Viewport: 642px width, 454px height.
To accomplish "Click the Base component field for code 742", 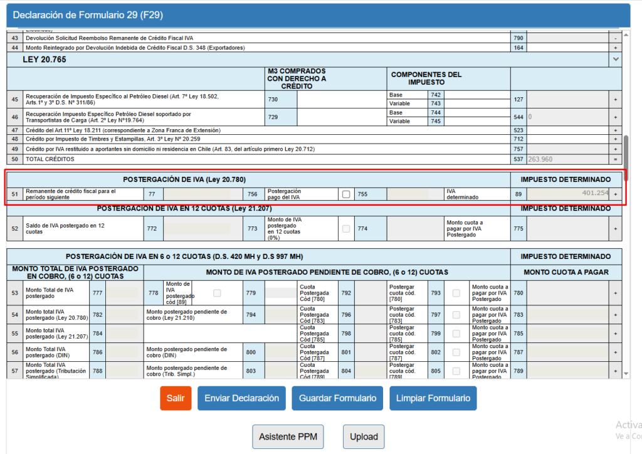I will pos(477,95).
